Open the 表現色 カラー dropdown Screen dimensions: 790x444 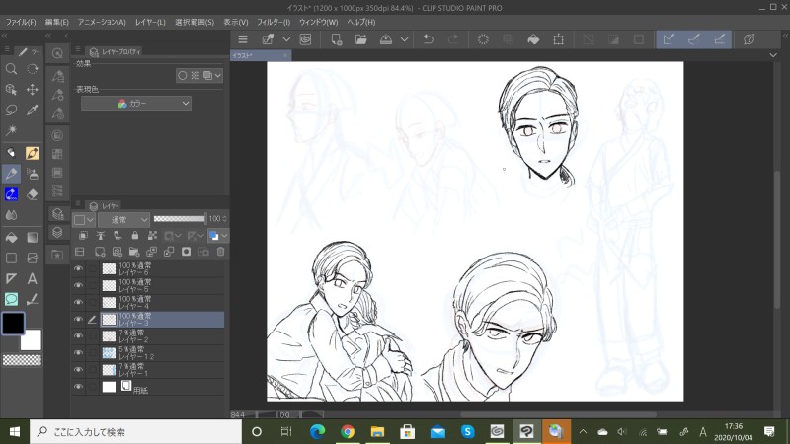pyautogui.click(x=136, y=103)
